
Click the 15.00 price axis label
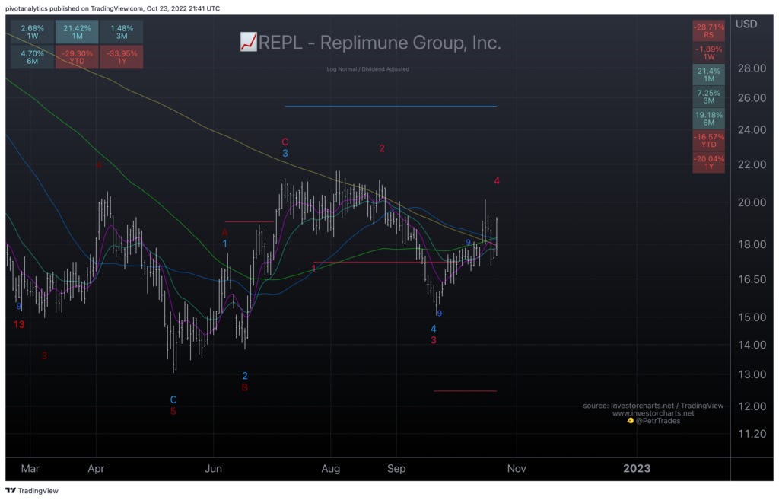[x=752, y=317]
